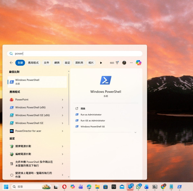Select the 文件 filter tab

tap(46, 63)
